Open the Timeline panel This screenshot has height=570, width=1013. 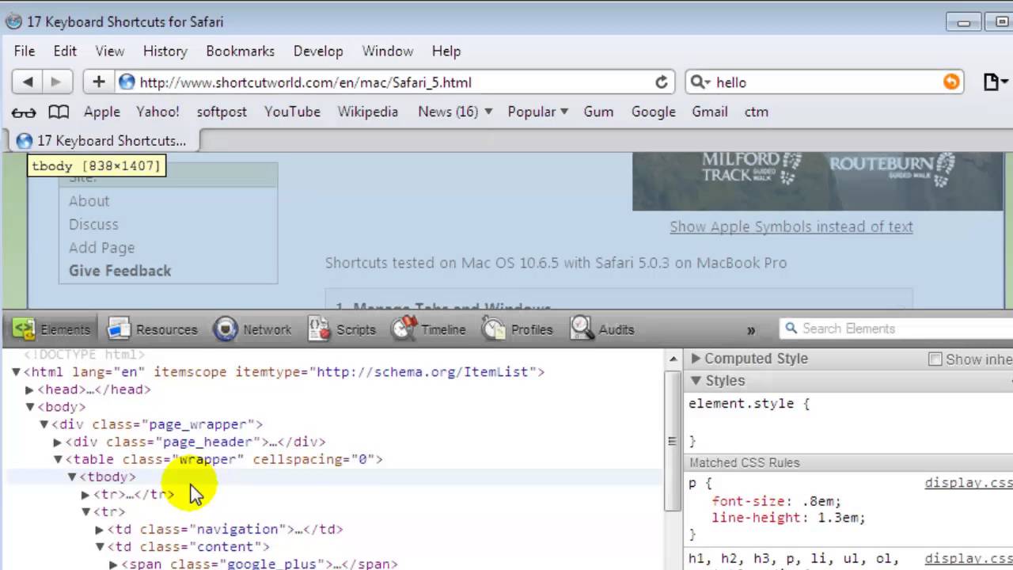click(429, 329)
